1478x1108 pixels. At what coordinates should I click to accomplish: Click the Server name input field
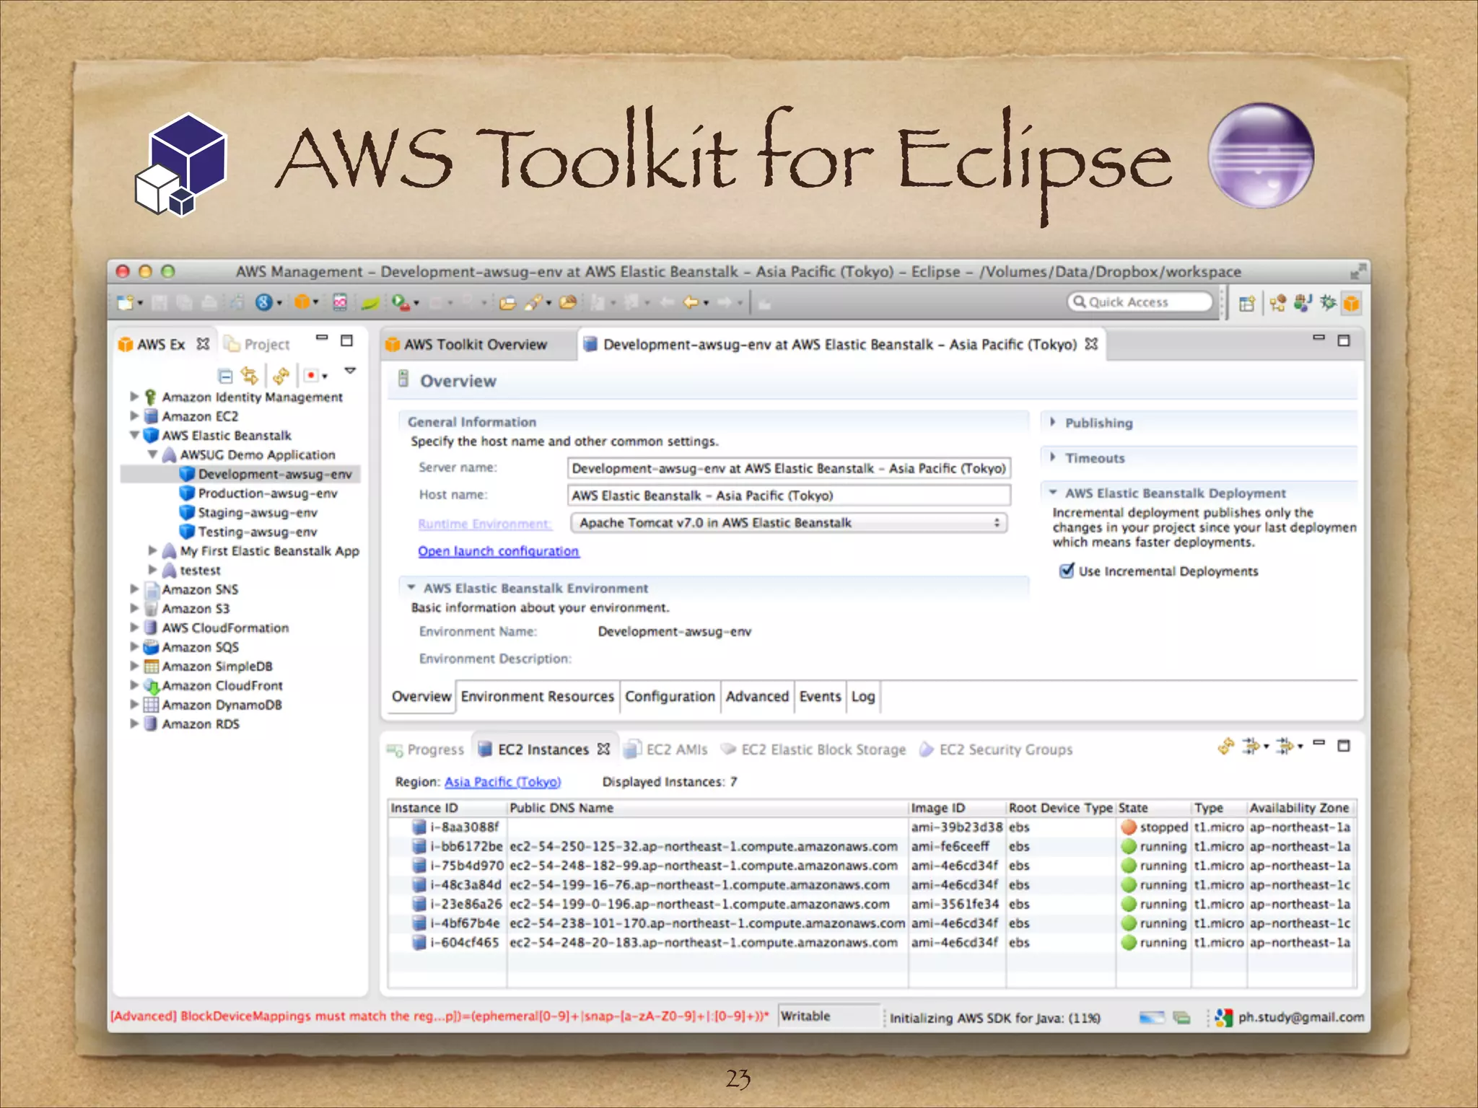pos(789,468)
